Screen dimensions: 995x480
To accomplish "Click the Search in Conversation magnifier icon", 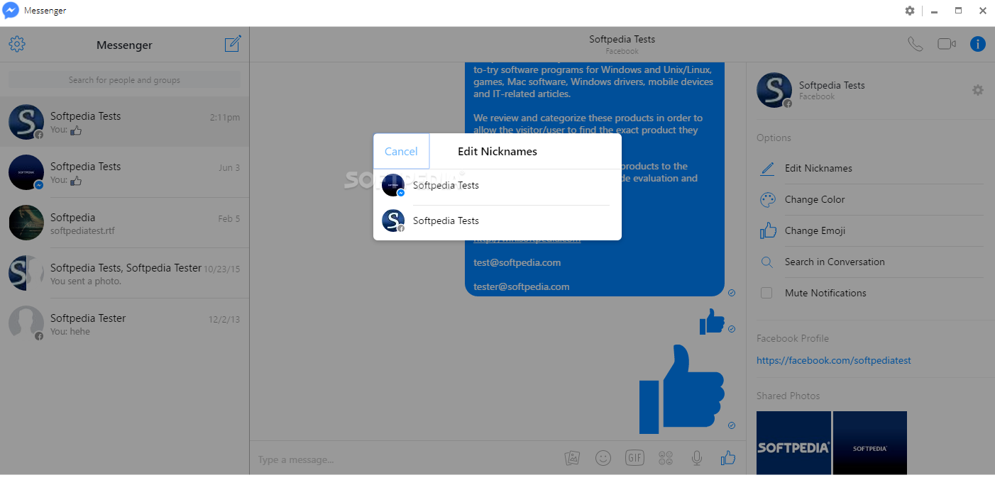I will coord(766,262).
